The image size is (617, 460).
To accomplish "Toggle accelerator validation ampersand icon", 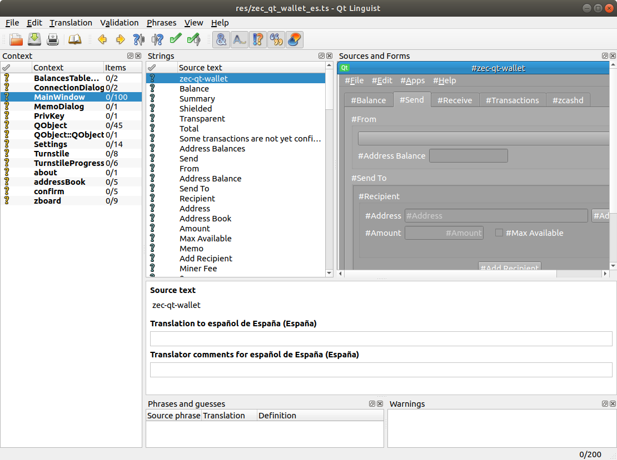I will 221,39.
